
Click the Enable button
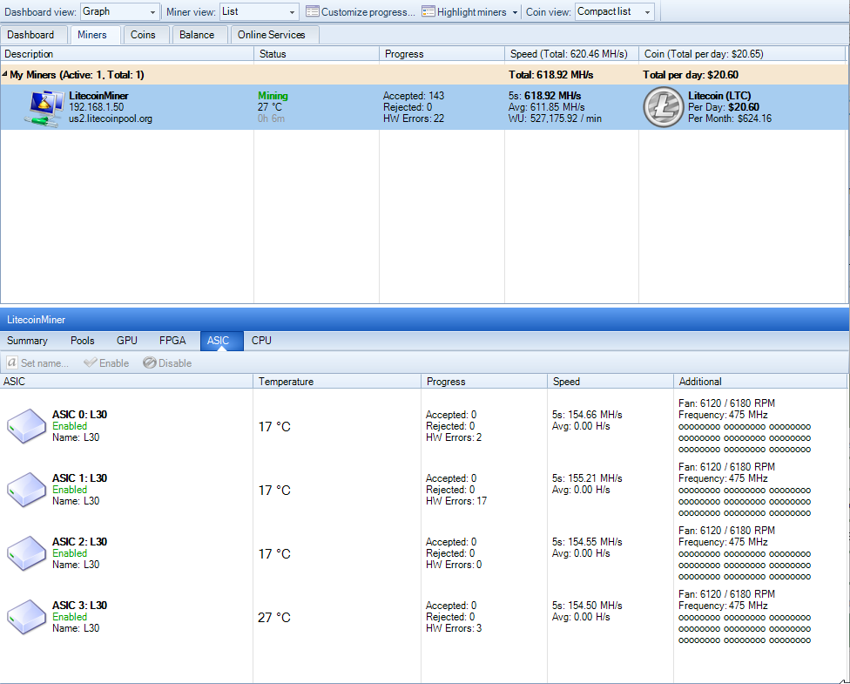pos(107,362)
